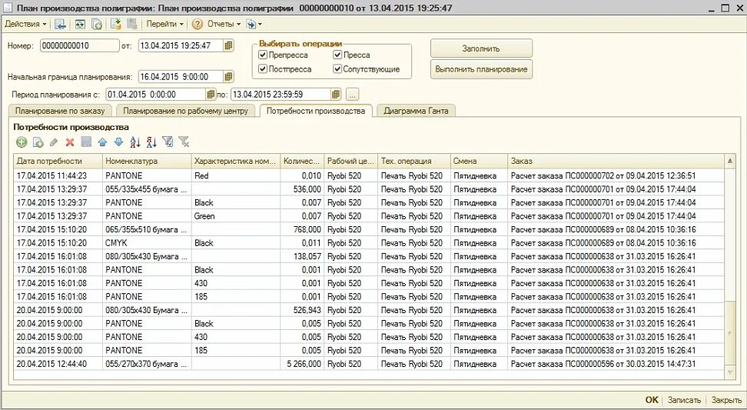Viewport: 747px width, 410px height.
Task: Delete the row with the red cross icon
Action: tap(70, 142)
